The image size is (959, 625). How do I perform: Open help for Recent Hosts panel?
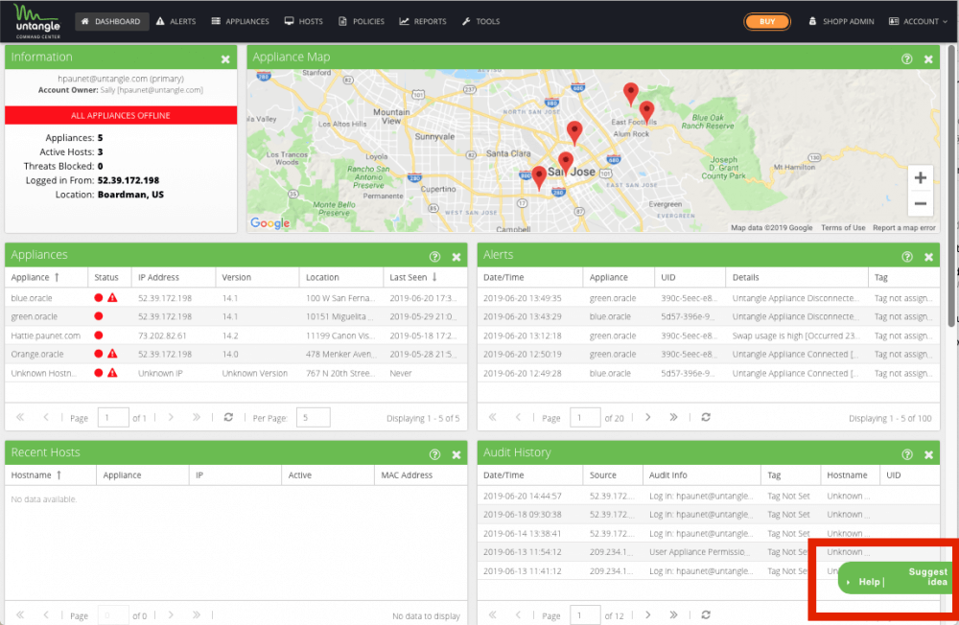(434, 454)
